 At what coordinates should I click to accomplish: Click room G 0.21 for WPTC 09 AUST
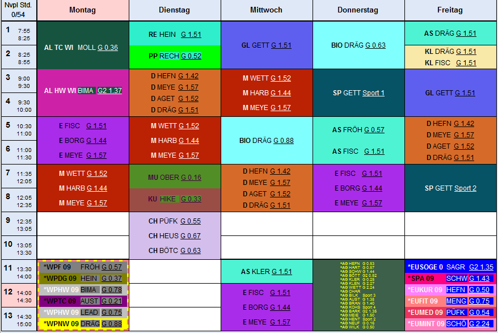112,301
